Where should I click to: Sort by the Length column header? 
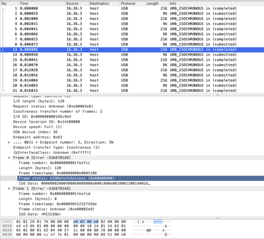tap(157, 3)
